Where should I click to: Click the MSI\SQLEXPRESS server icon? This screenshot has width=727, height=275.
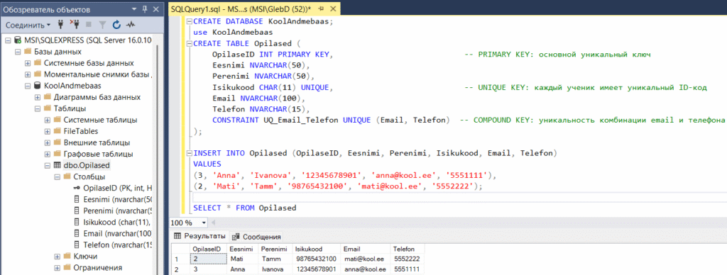click(x=18, y=40)
